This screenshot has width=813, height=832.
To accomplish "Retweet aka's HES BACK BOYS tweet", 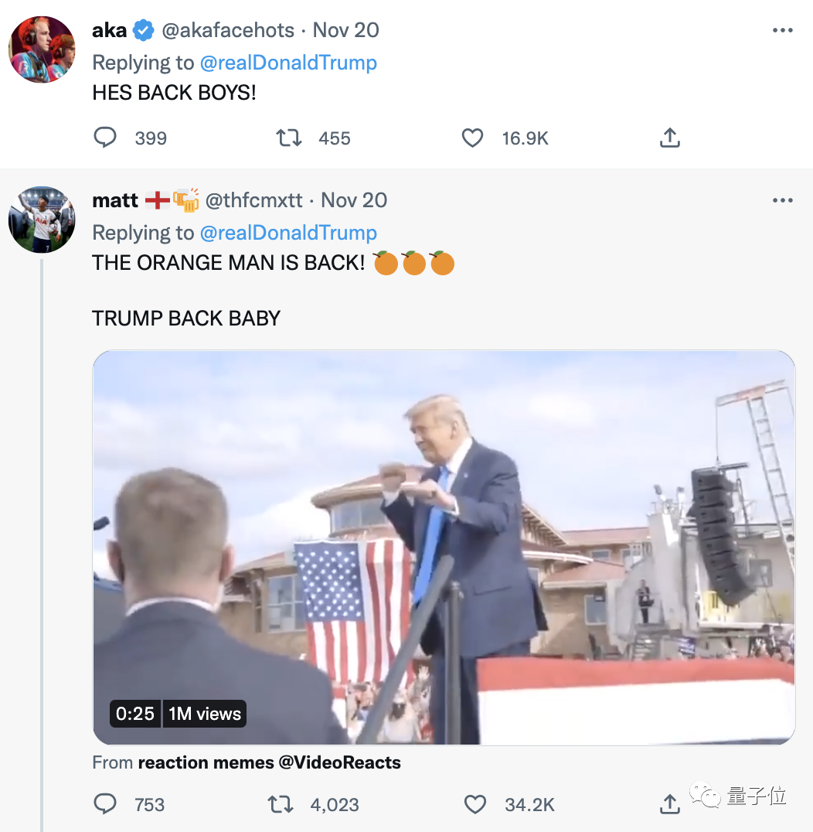I will tap(289, 138).
